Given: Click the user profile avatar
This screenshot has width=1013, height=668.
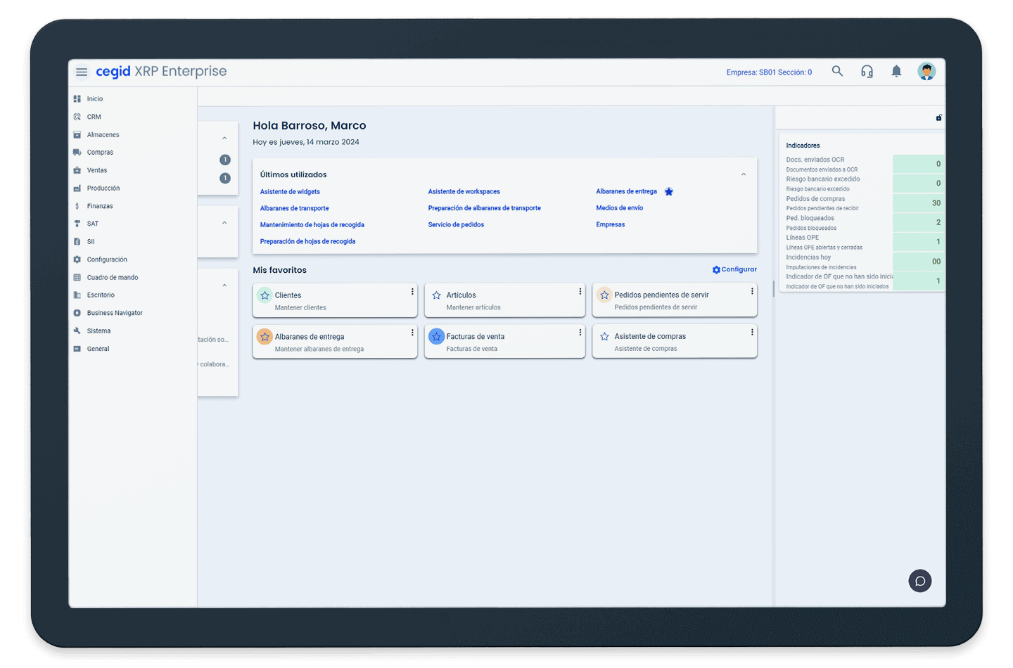Looking at the screenshot, I should [926, 71].
